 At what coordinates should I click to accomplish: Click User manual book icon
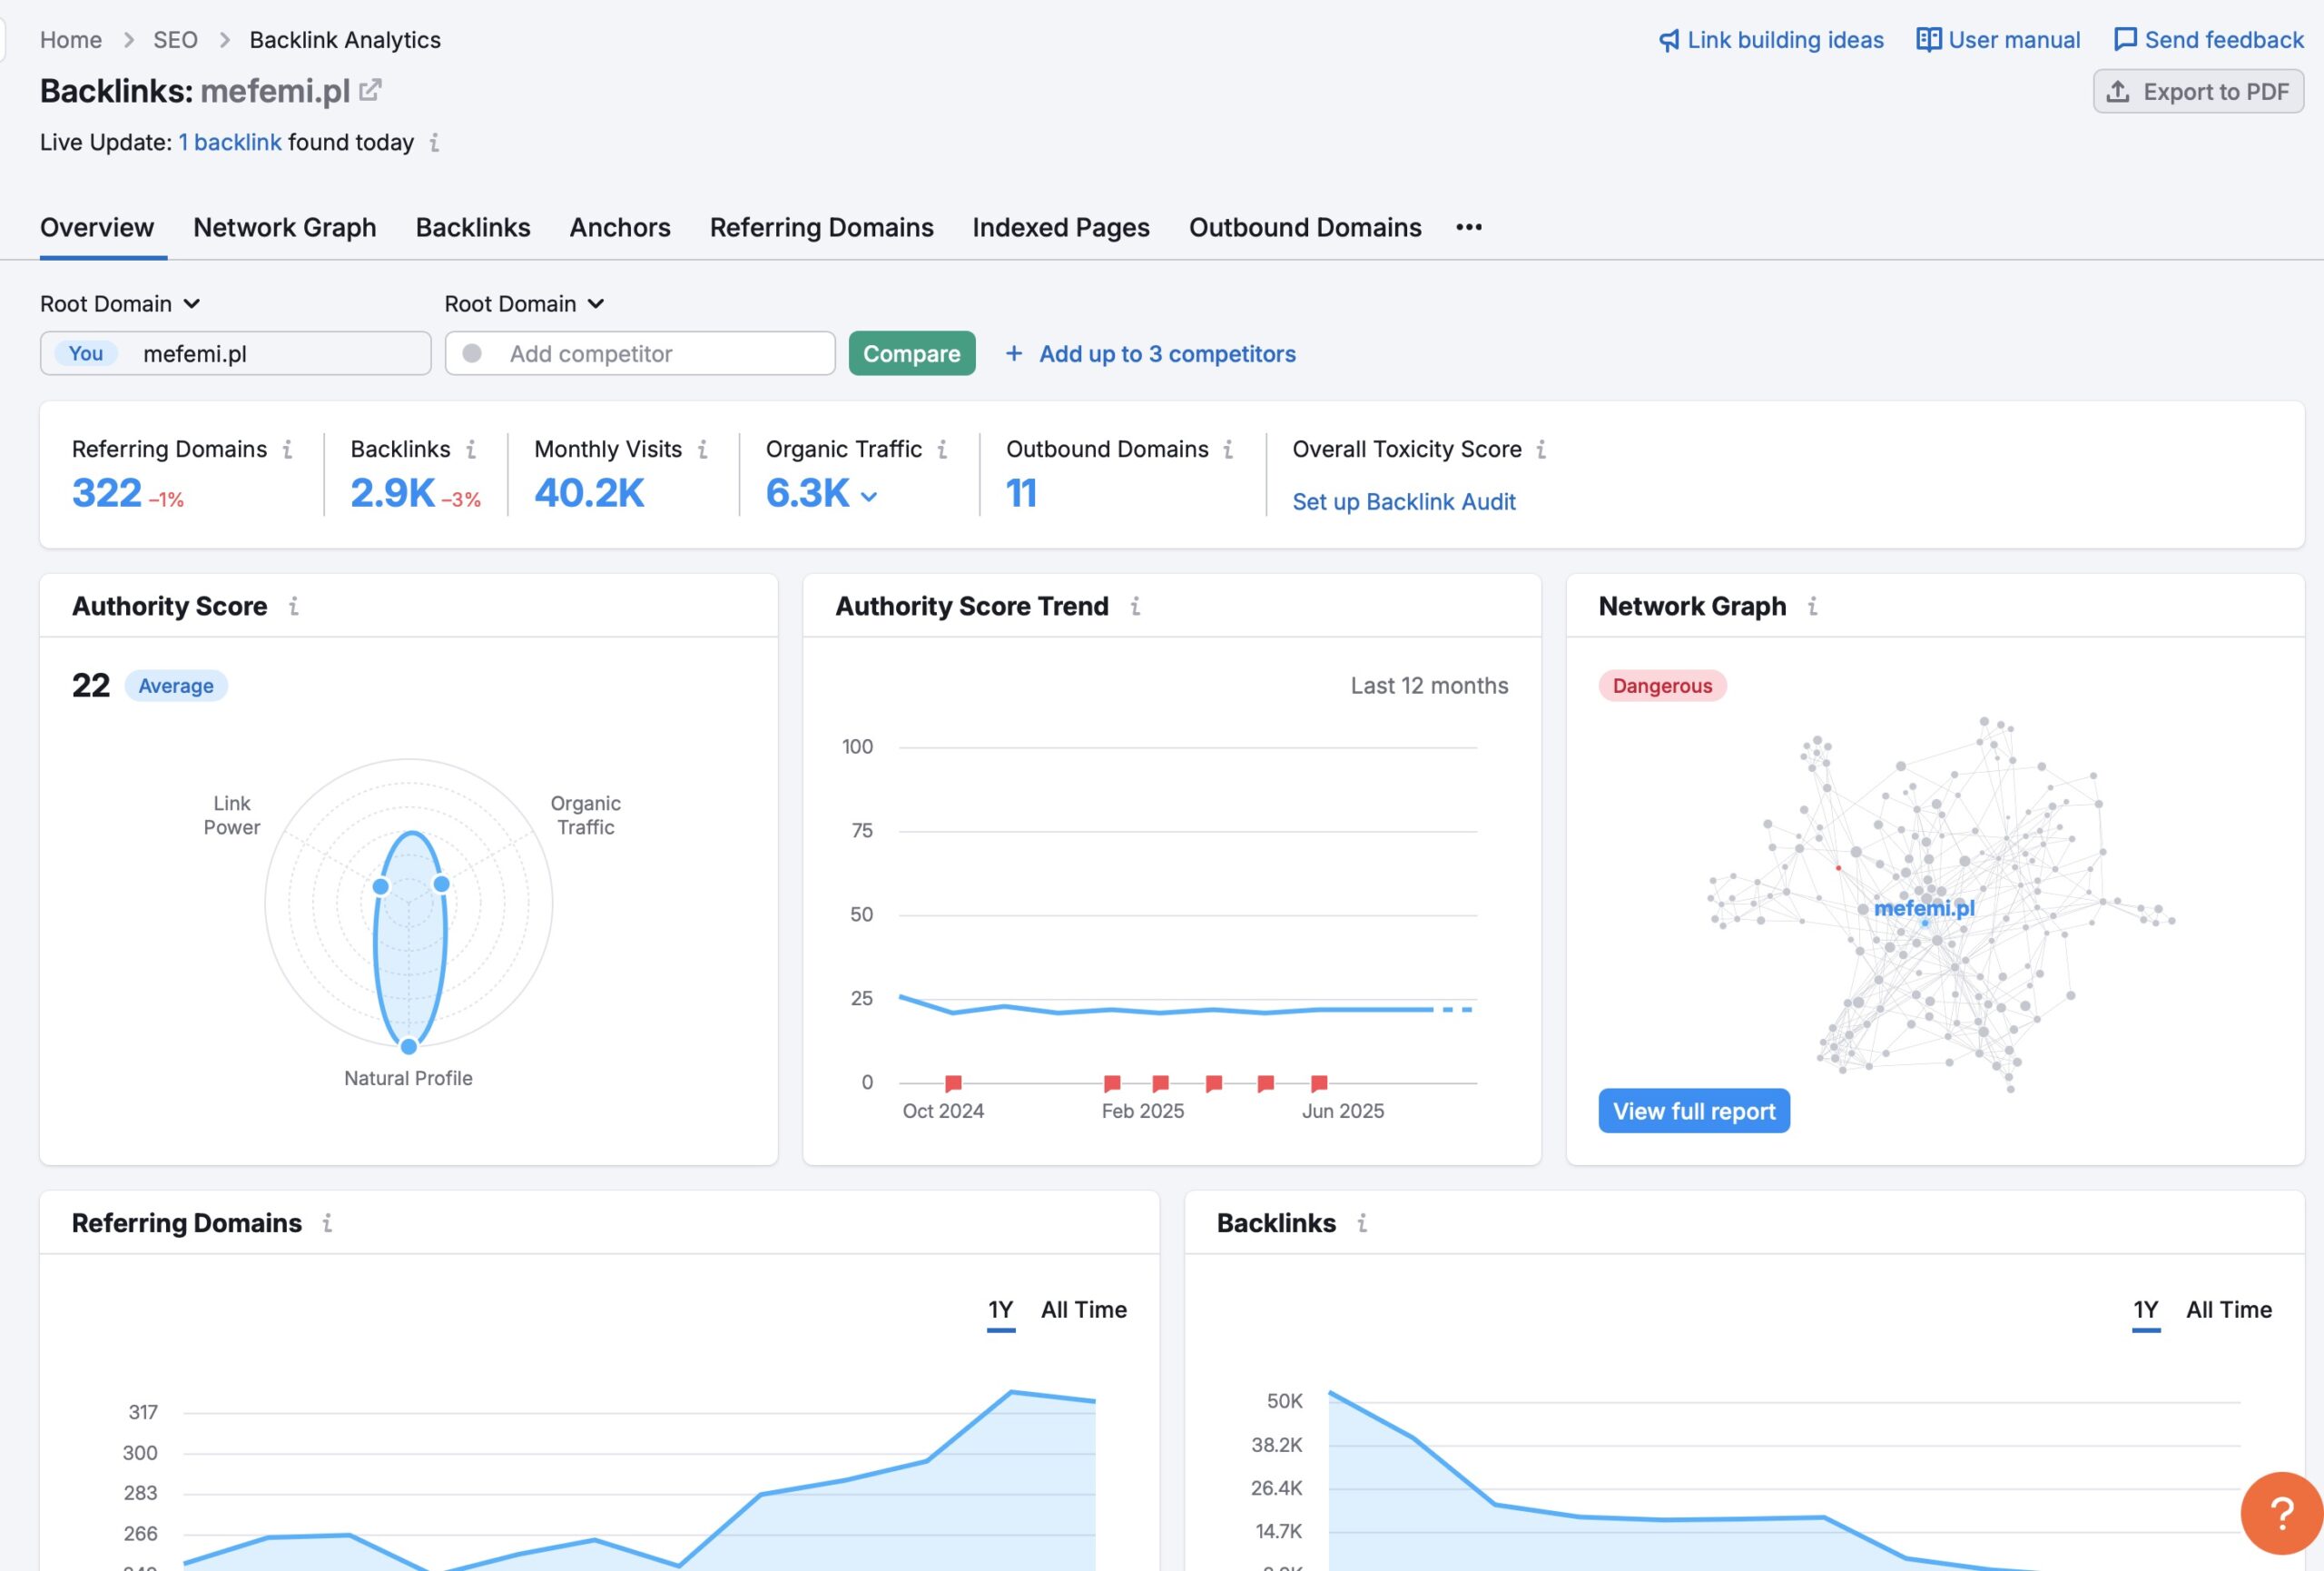click(1928, 39)
